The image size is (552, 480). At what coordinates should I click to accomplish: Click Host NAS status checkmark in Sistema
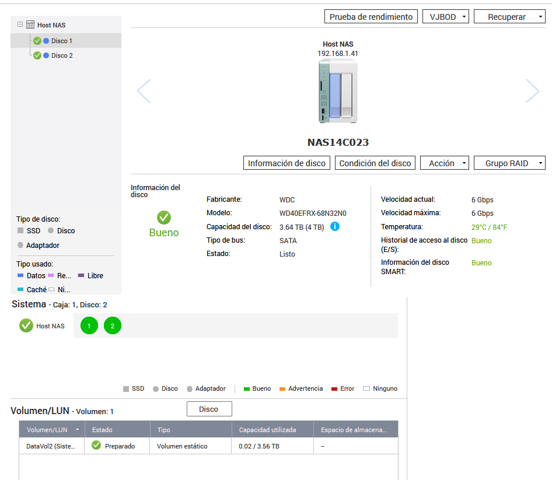point(26,325)
